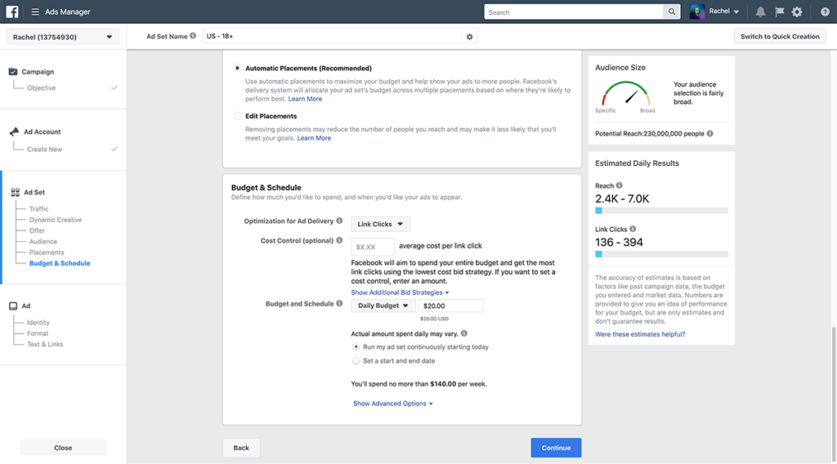837x464 pixels.
Task: Go to Audience in the sidebar
Action: pos(43,242)
